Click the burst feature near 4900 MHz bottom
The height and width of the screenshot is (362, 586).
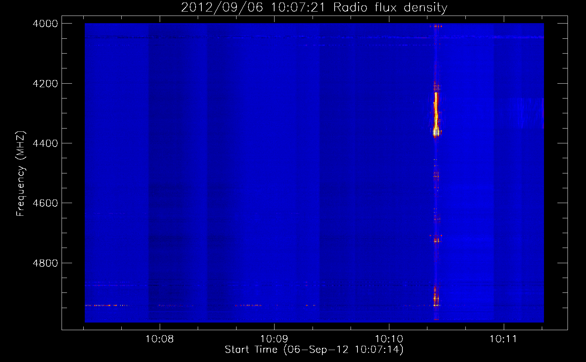pyautogui.click(x=436, y=298)
